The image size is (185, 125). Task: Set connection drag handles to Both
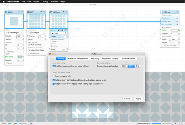(x=131, y=66)
